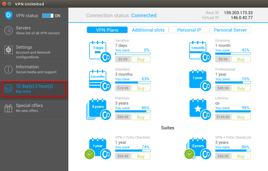The image size is (268, 171).
Task: Click the Information circle icon
Action: click(8, 69)
